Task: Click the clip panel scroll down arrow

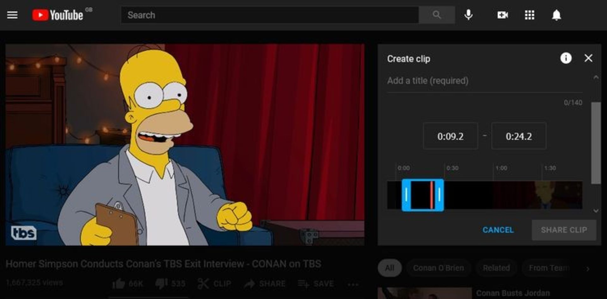Action: (x=596, y=211)
